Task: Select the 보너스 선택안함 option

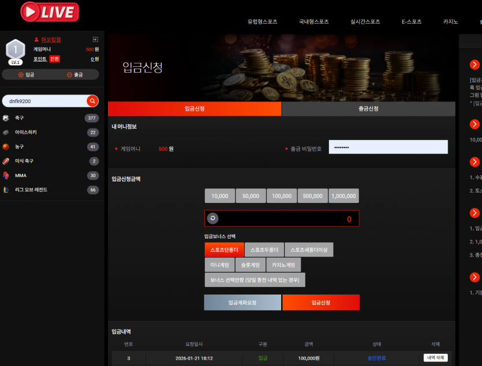Action: point(255,280)
